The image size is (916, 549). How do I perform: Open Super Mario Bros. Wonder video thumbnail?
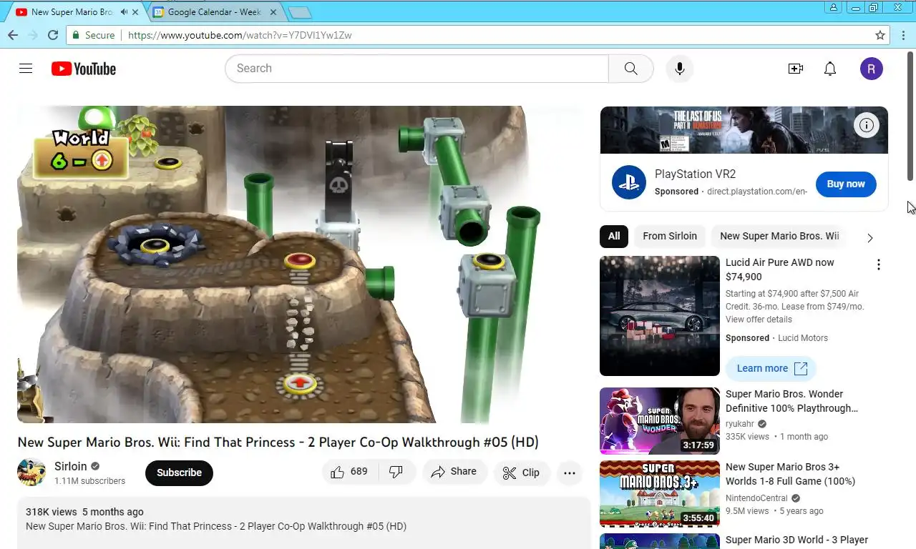(660, 421)
